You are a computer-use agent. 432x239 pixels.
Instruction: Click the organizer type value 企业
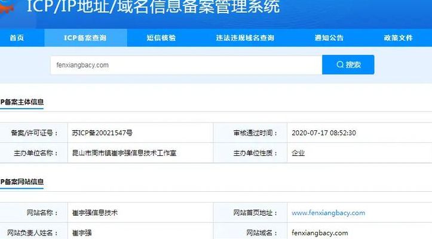[298, 153]
